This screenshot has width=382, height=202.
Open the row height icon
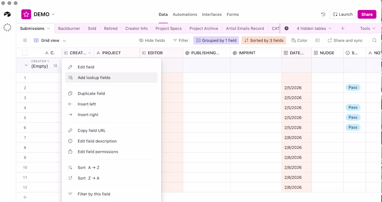[317, 41]
